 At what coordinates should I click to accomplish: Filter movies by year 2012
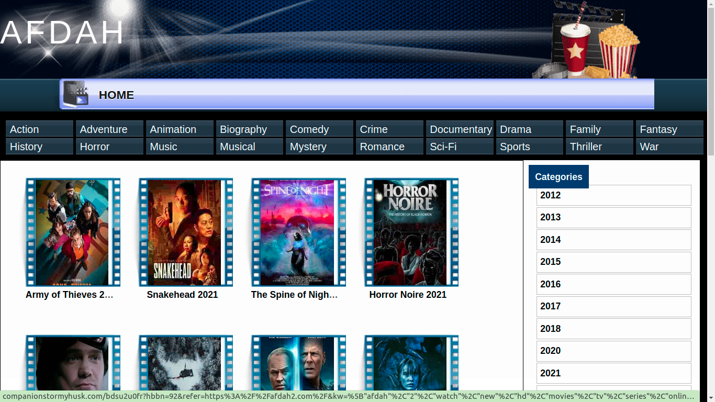(613, 195)
